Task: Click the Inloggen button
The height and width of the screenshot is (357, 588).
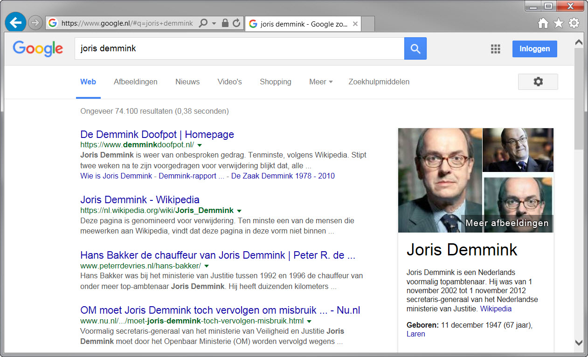Action: pos(534,48)
